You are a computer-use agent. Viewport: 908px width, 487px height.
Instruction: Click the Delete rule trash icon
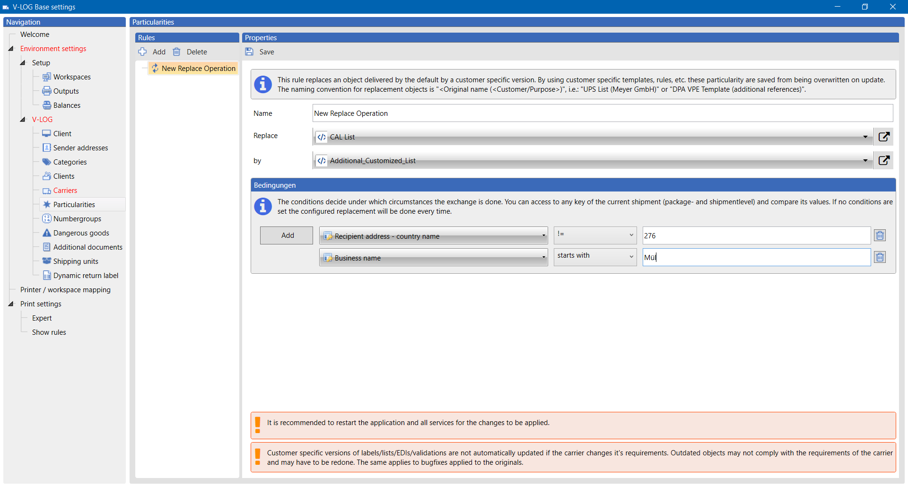pyautogui.click(x=176, y=52)
